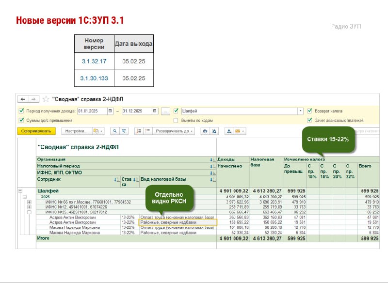
Task: Collapse ИФНС №25 group row
Action: point(29,212)
